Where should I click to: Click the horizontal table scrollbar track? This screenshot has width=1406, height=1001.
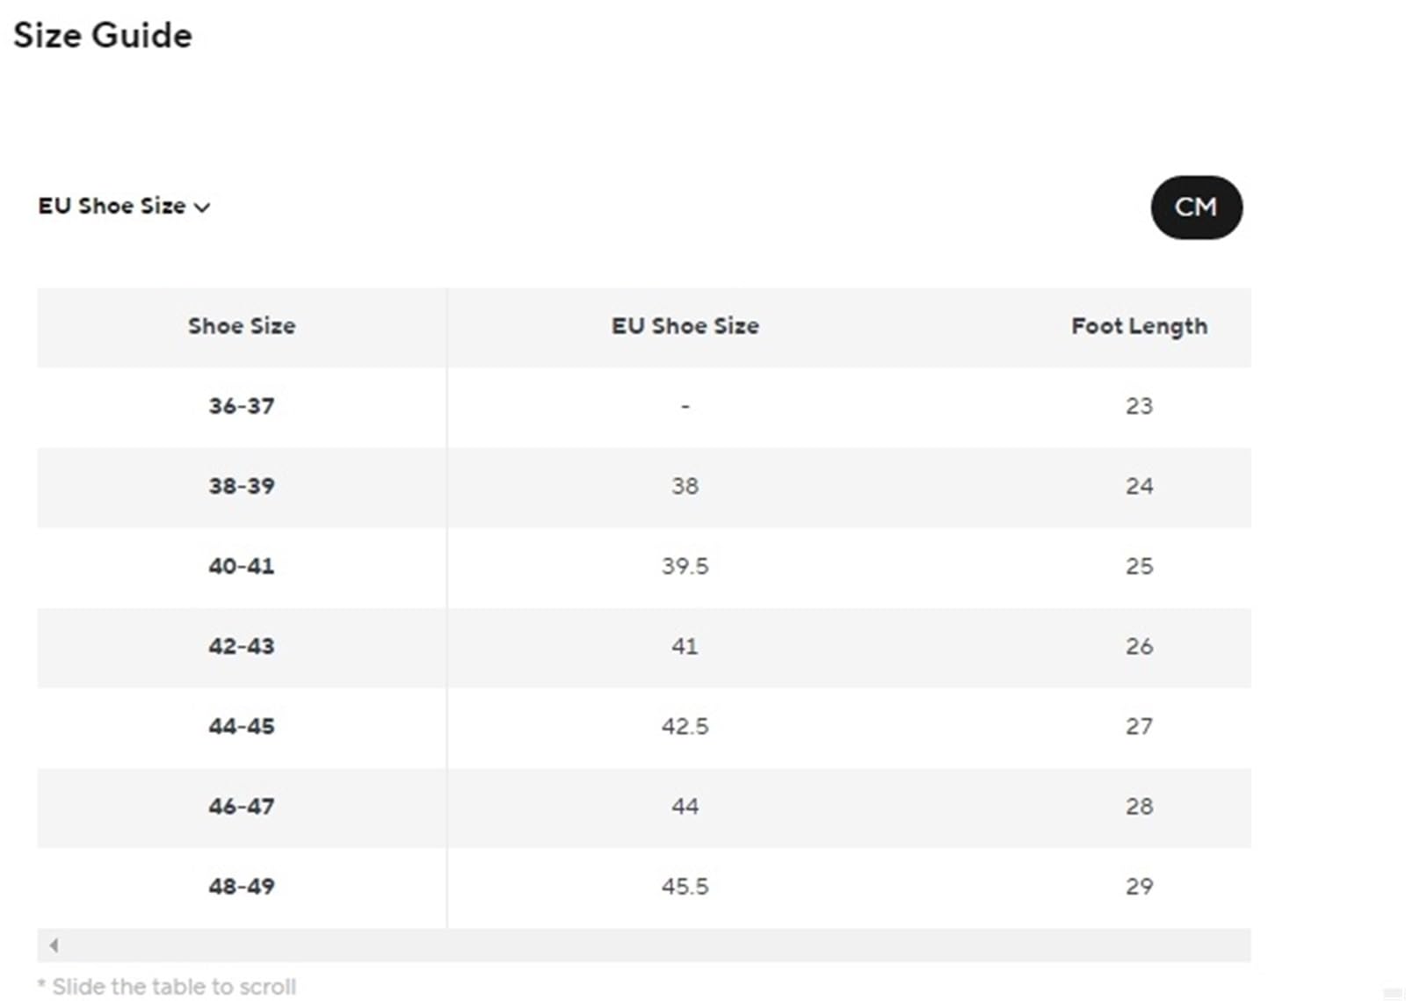point(644,946)
